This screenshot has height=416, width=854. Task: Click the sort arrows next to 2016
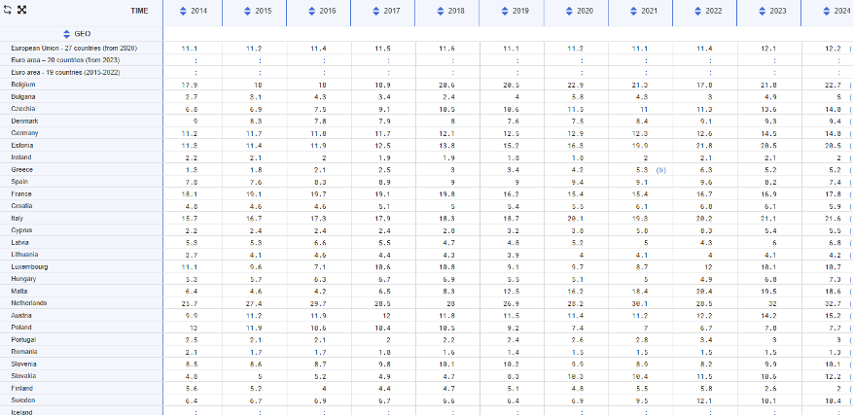click(x=312, y=11)
